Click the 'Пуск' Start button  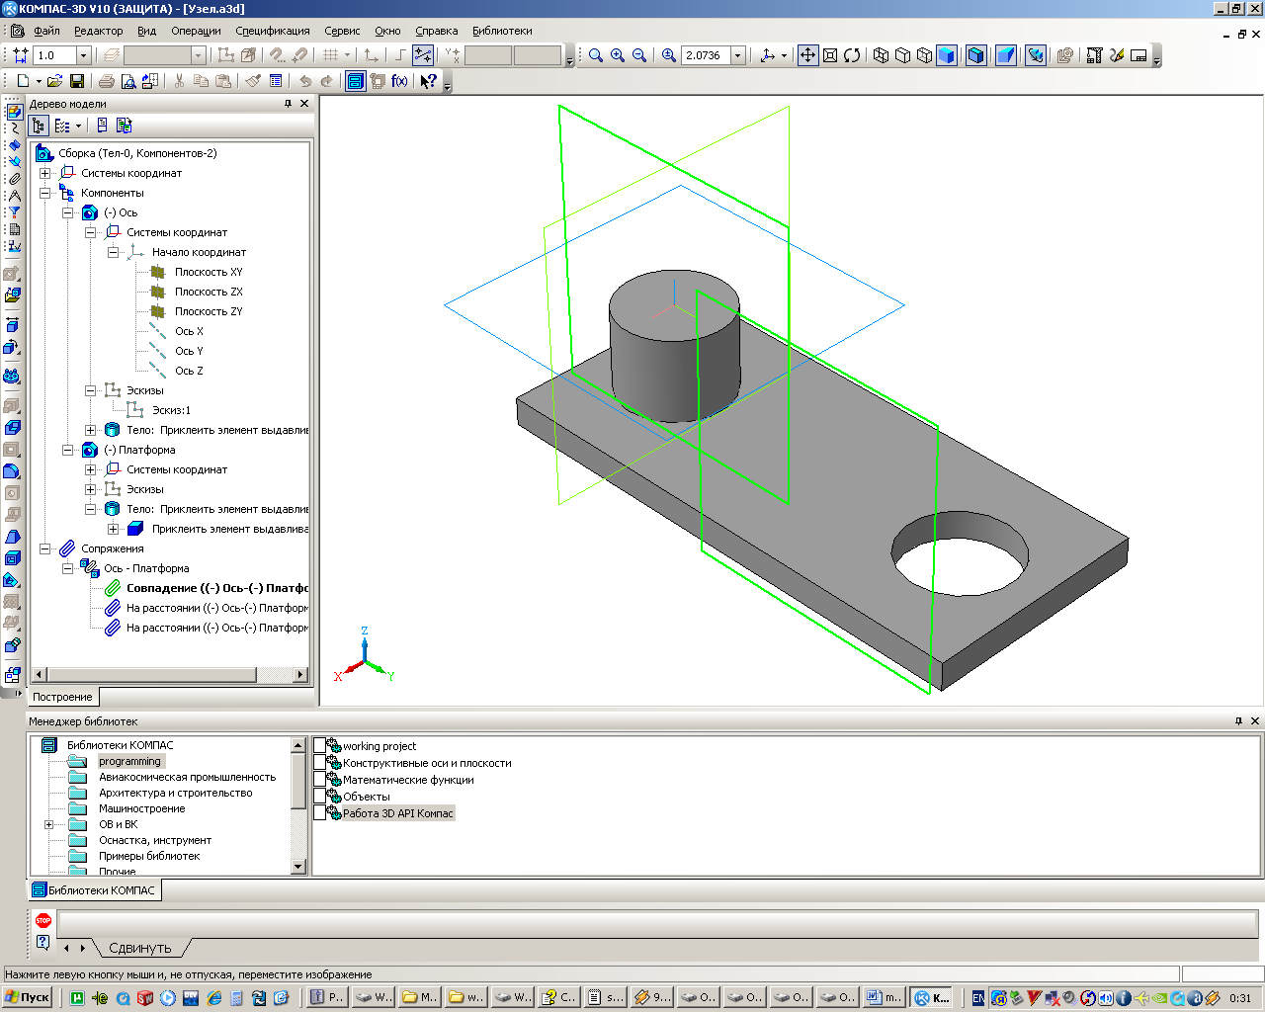28,997
